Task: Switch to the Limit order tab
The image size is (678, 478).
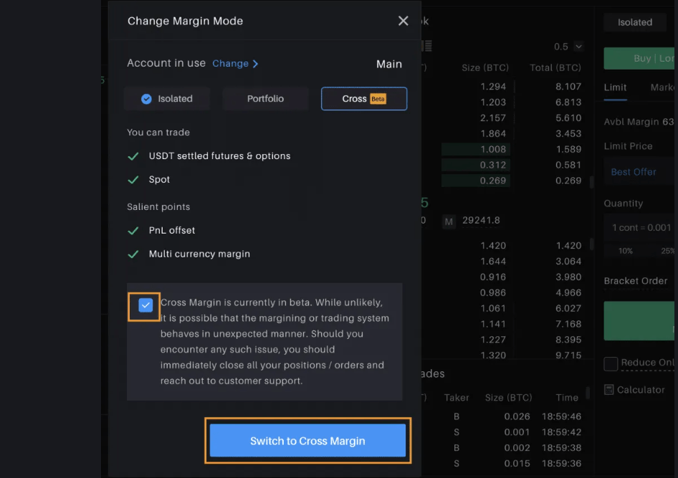Action: pyautogui.click(x=615, y=87)
